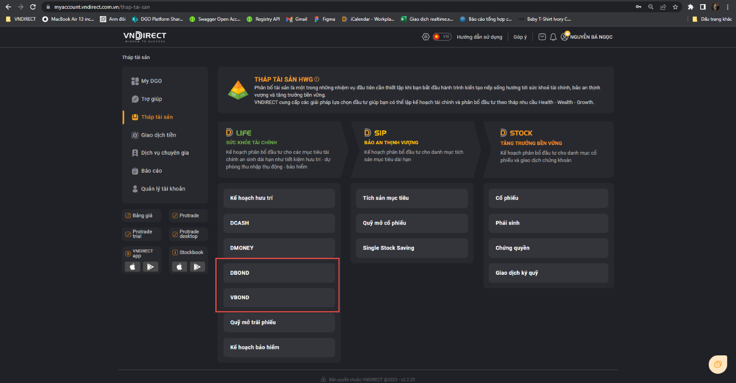This screenshot has height=383, width=736.
Task: Open the Protrade trial shortcut
Action: tap(142, 234)
